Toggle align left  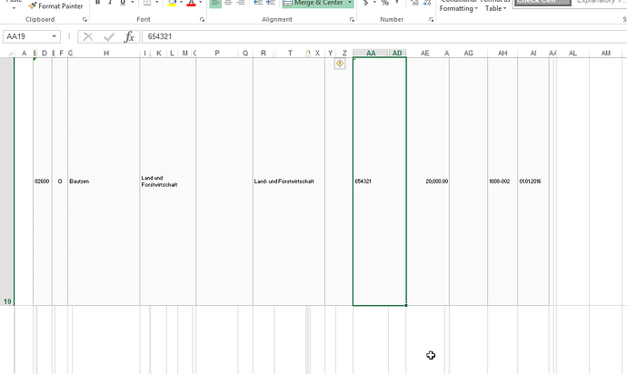(x=215, y=4)
